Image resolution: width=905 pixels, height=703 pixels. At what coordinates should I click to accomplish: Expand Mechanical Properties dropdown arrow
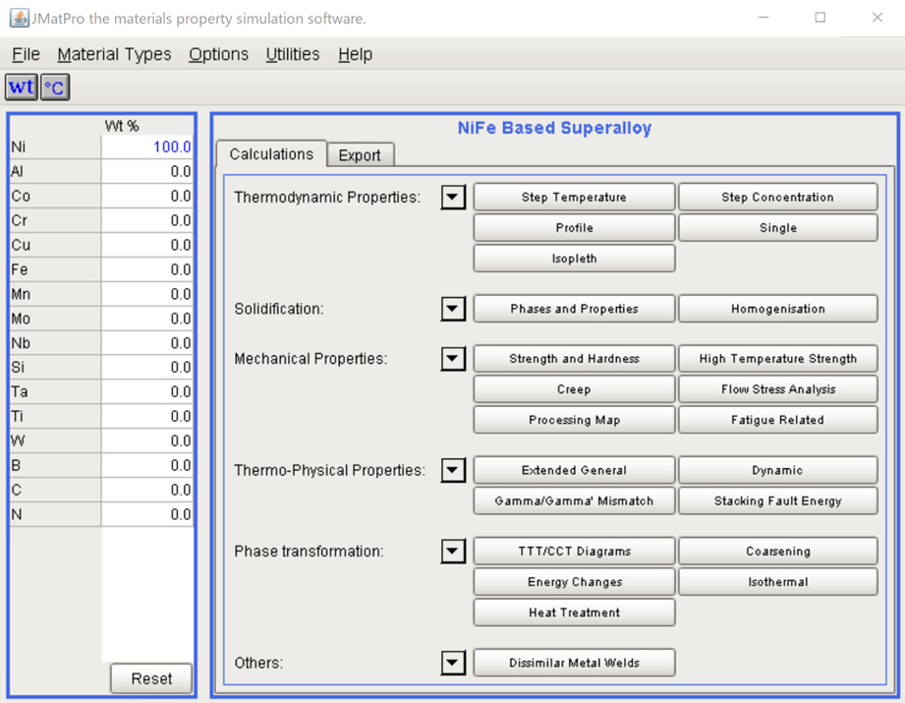coord(453,359)
